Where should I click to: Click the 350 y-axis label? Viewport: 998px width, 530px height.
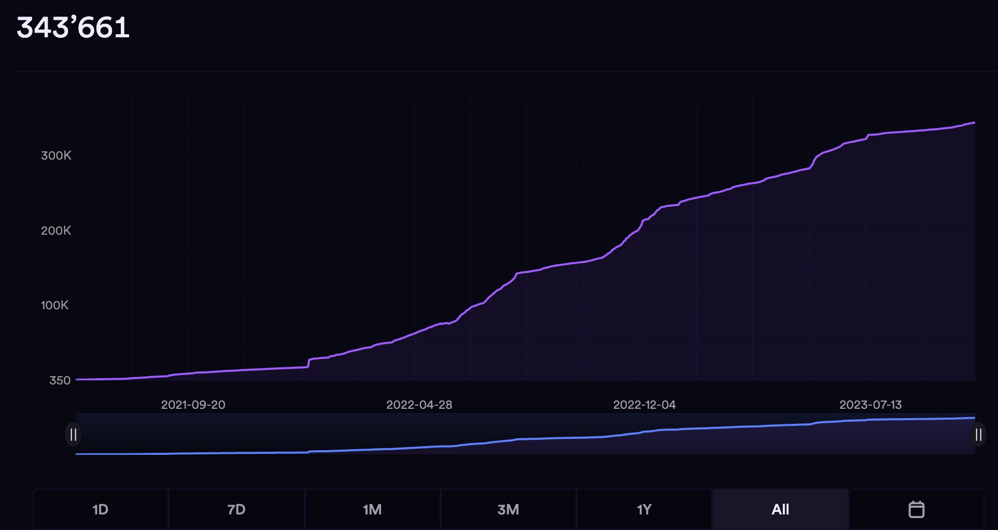(x=59, y=380)
